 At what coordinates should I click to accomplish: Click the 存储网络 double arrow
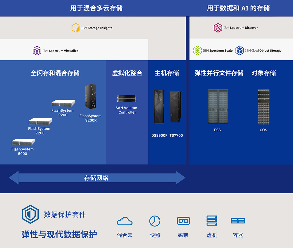pos(97,178)
